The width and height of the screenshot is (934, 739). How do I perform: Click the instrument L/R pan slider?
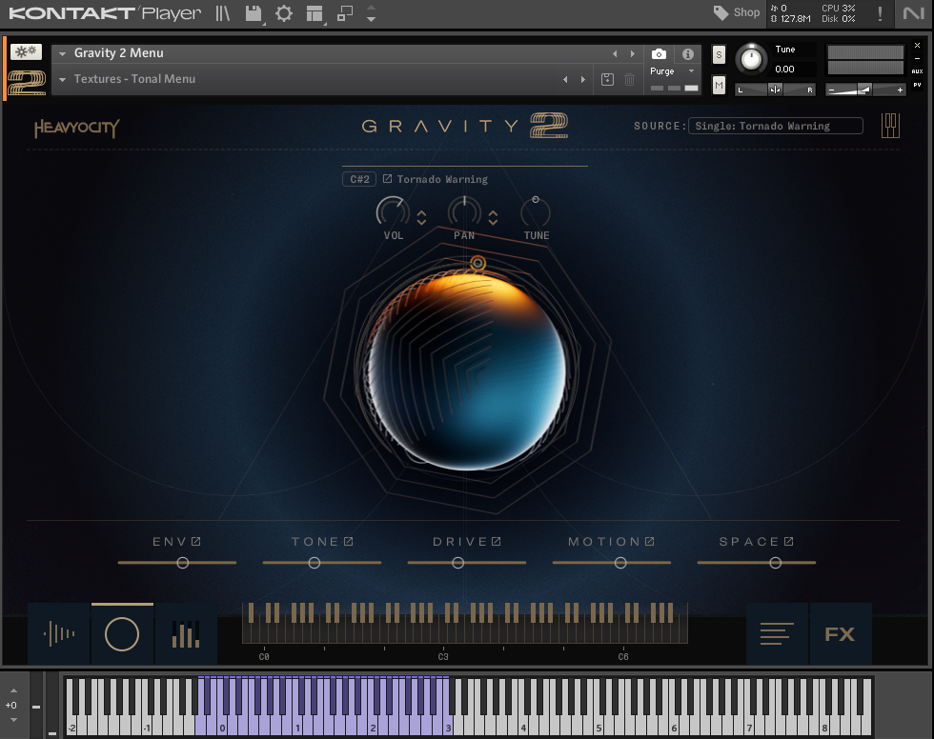(775, 90)
